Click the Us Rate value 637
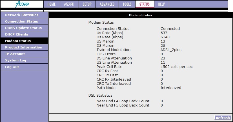 [x=164, y=33]
